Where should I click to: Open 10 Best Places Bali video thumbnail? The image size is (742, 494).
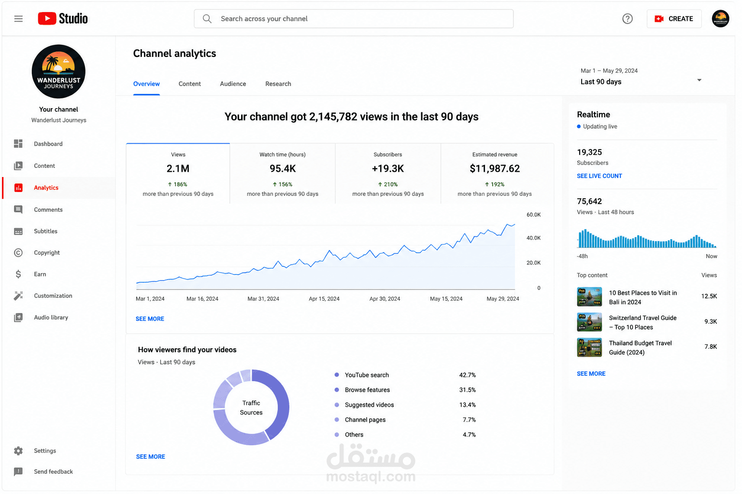(x=589, y=297)
